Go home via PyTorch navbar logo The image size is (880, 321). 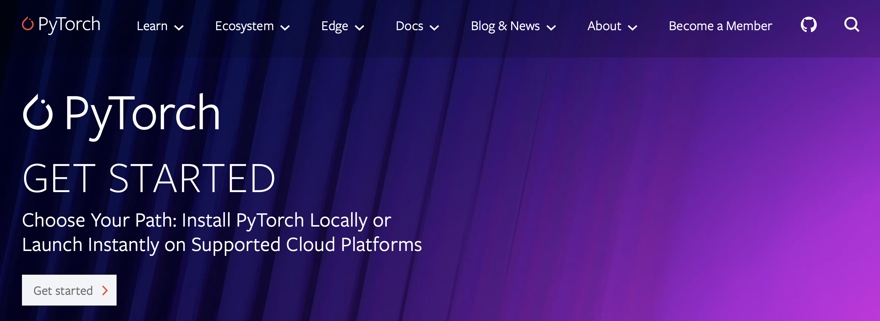click(61, 25)
